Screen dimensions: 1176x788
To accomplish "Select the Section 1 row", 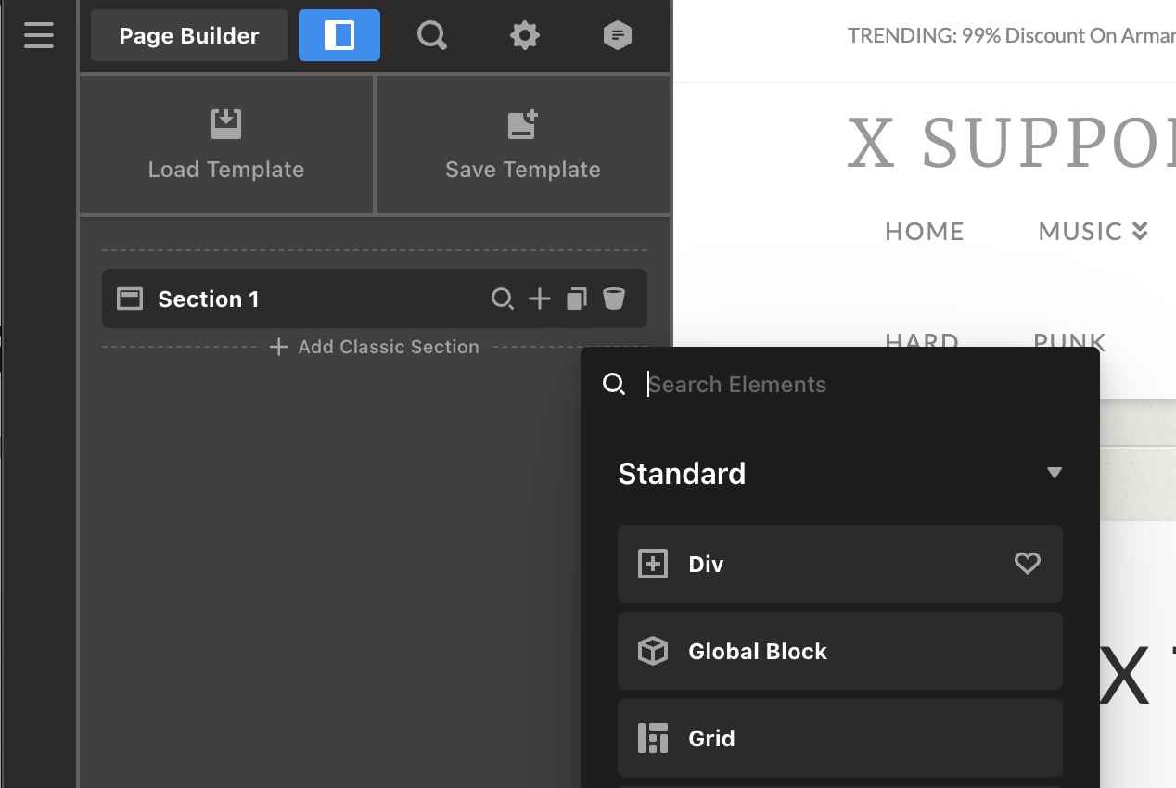I will coord(278,299).
